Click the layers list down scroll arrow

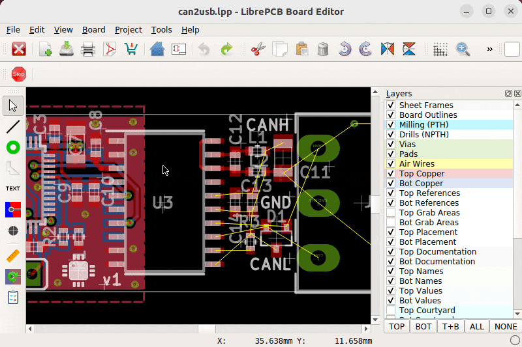click(517, 313)
